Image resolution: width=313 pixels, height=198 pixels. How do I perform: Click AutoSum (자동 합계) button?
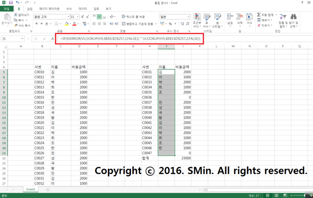266,15
